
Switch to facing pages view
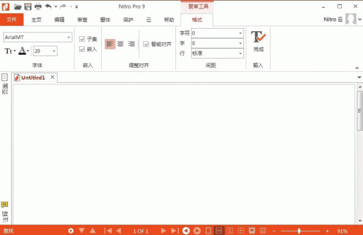coord(230,231)
